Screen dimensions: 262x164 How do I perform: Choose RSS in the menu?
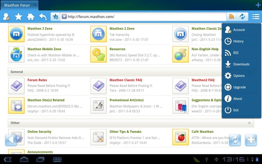pos(242,53)
